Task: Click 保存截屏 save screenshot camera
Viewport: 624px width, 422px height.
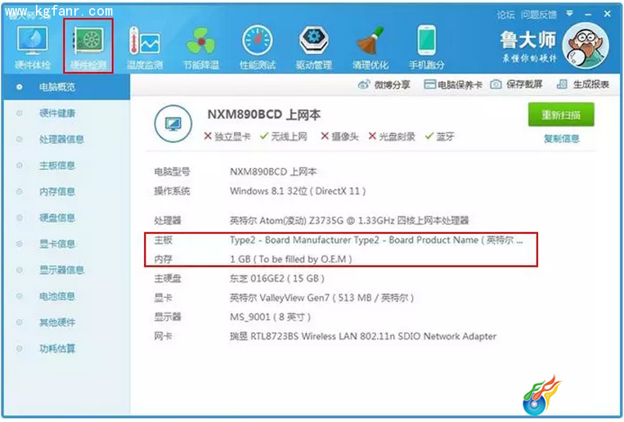Action: pyautogui.click(x=516, y=84)
